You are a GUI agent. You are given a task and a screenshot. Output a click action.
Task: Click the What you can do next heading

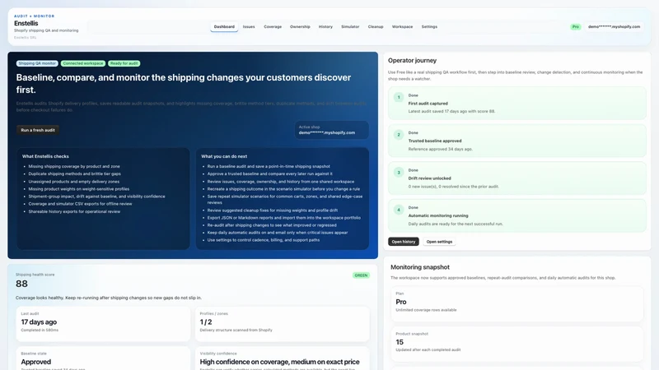click(224, 156)
